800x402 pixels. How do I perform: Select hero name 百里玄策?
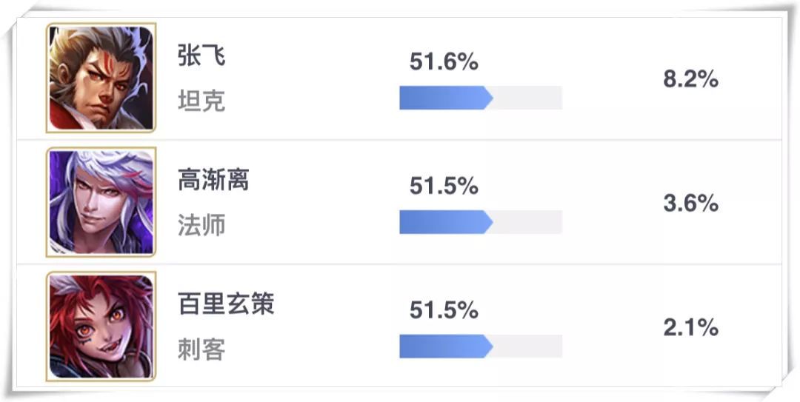click(226, 304)
